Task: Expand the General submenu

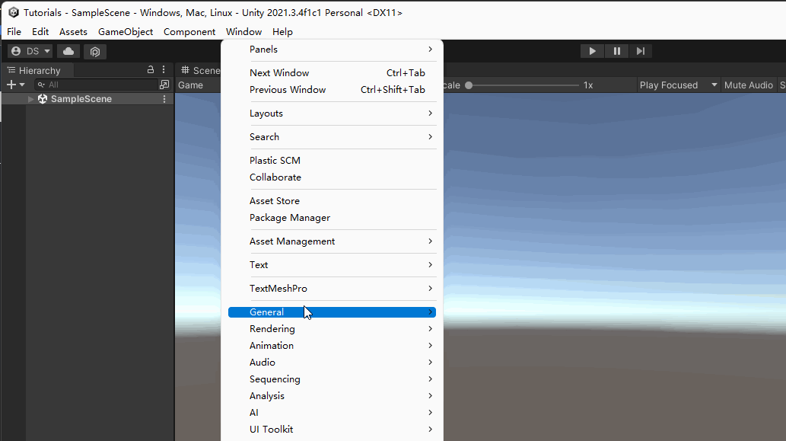Action: [332, 312]
